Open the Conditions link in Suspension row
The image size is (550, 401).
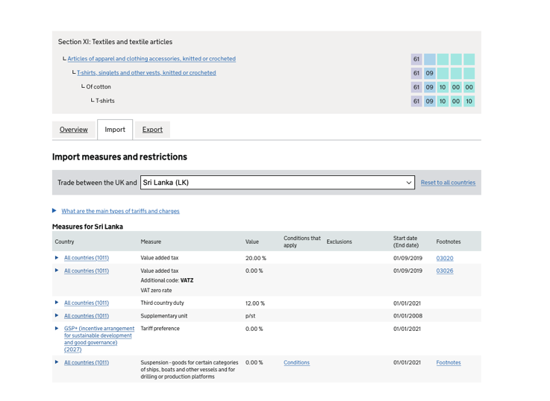tap(297, 362)
